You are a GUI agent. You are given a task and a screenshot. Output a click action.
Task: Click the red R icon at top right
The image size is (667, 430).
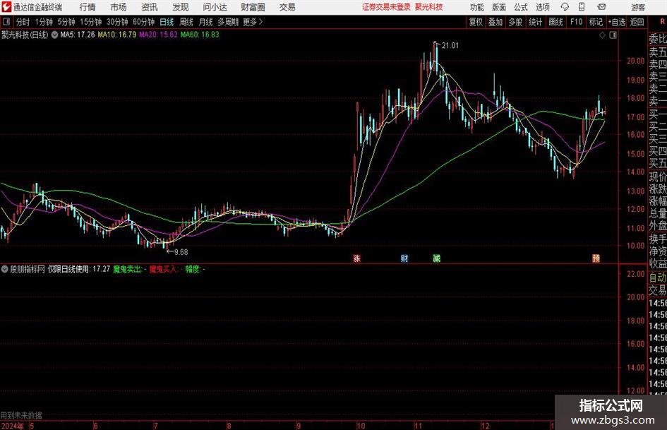tap(662, 21)
